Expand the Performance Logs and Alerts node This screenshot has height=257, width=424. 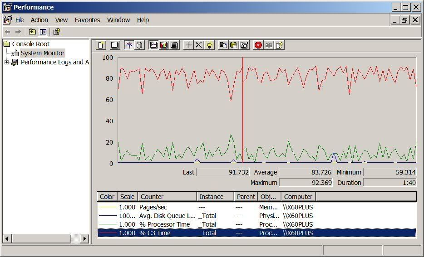tap(6, 63)
